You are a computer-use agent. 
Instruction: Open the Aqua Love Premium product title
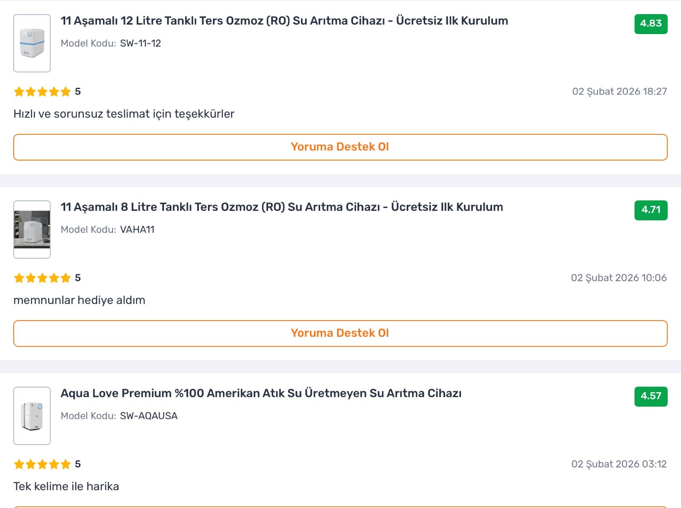(260, 393)
